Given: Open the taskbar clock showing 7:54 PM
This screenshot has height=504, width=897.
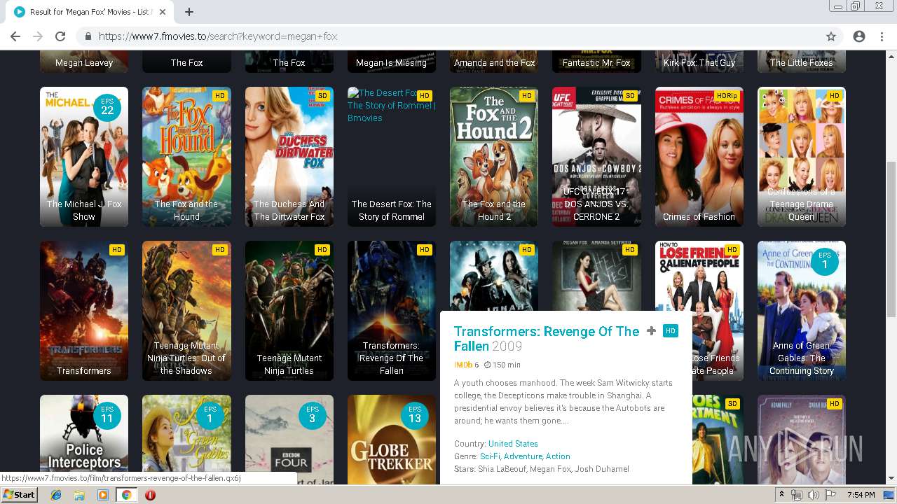Looking at the screenshot, I should pyautogui.click(x=861, y=495).
